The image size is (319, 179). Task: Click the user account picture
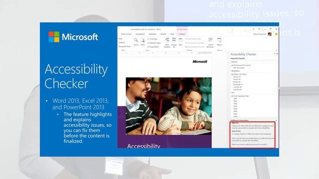pos(270,34)
